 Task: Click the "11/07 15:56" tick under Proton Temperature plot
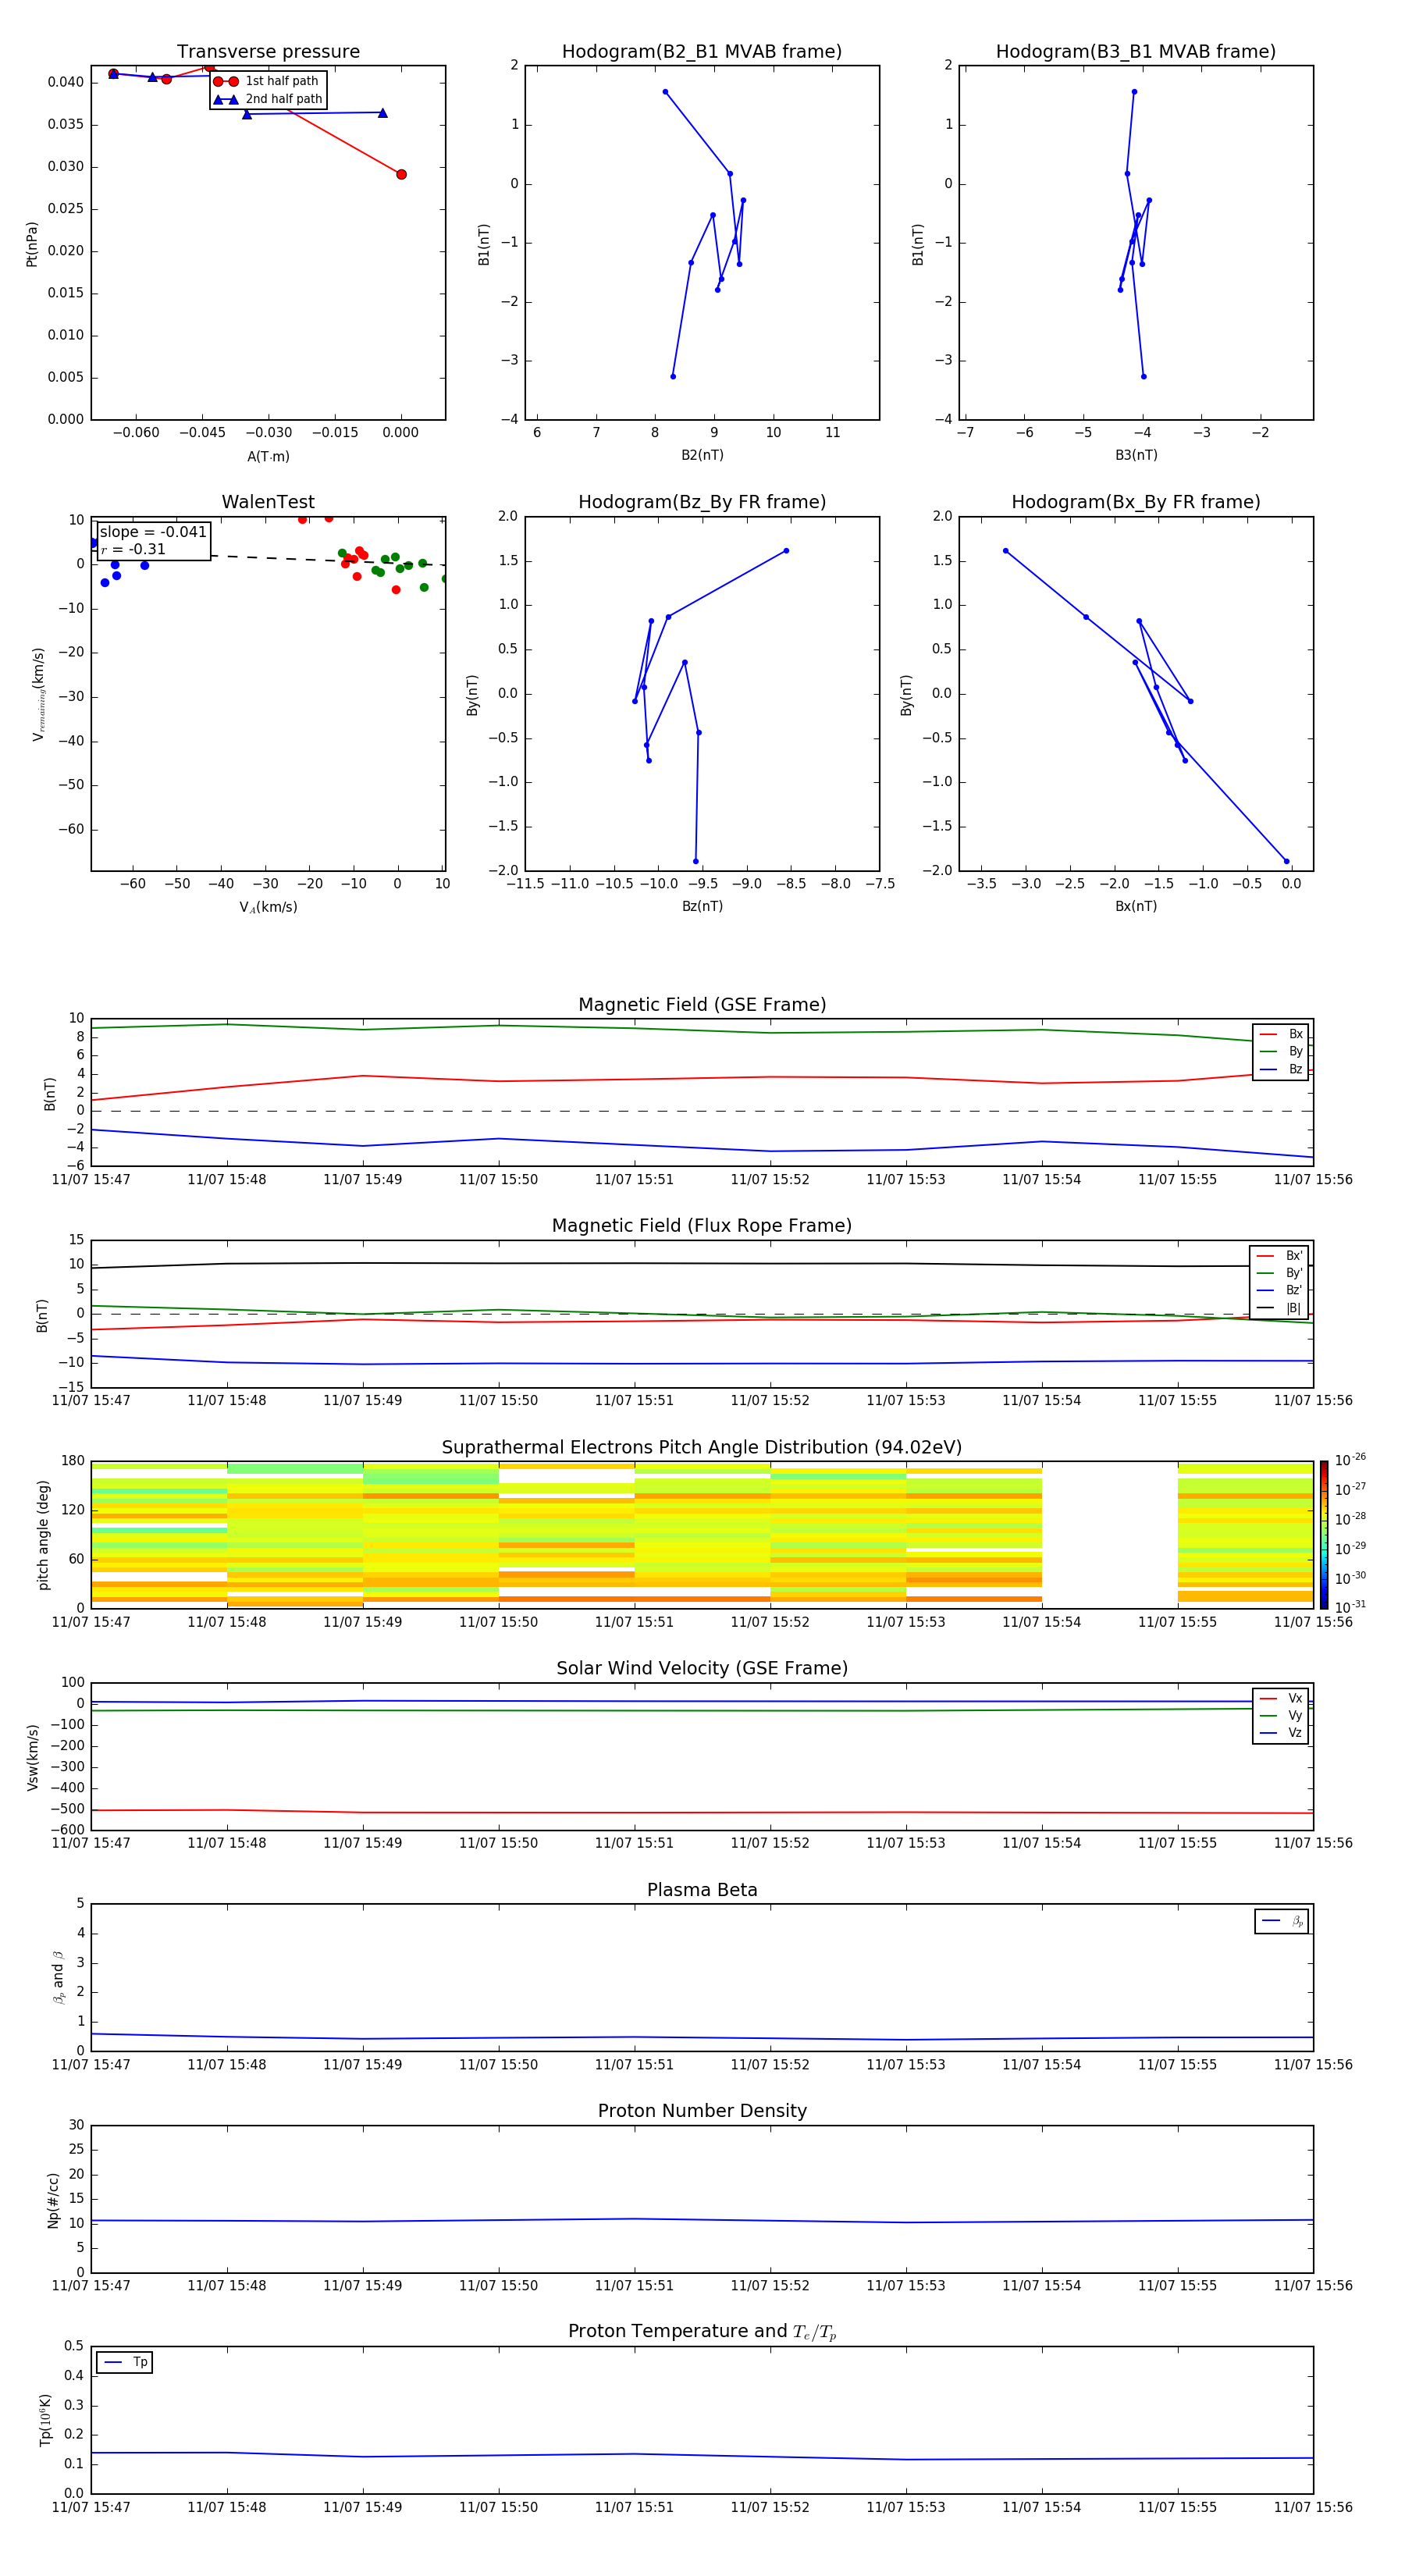tap(1313, 2507)
